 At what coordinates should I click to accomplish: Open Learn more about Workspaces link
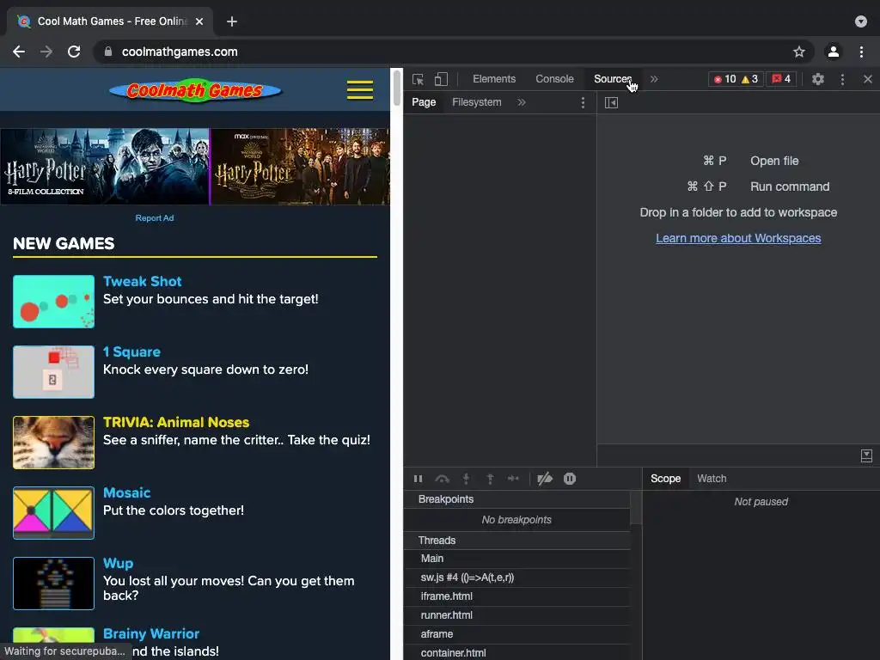point(738,238)
